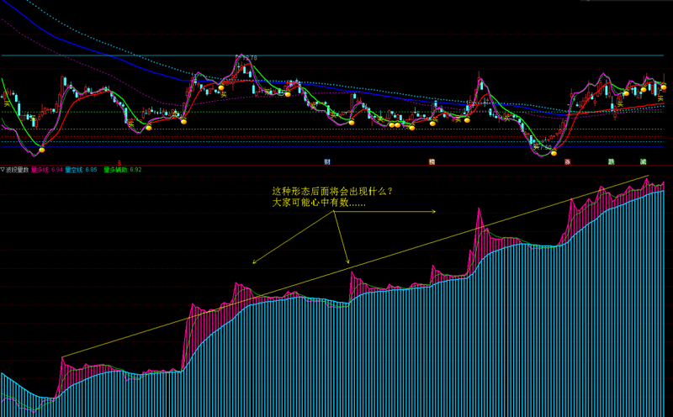Screen dimensions: 673x417
Task: Click the 大家可能心中有数 annotation line
Action: pos(319,202)
